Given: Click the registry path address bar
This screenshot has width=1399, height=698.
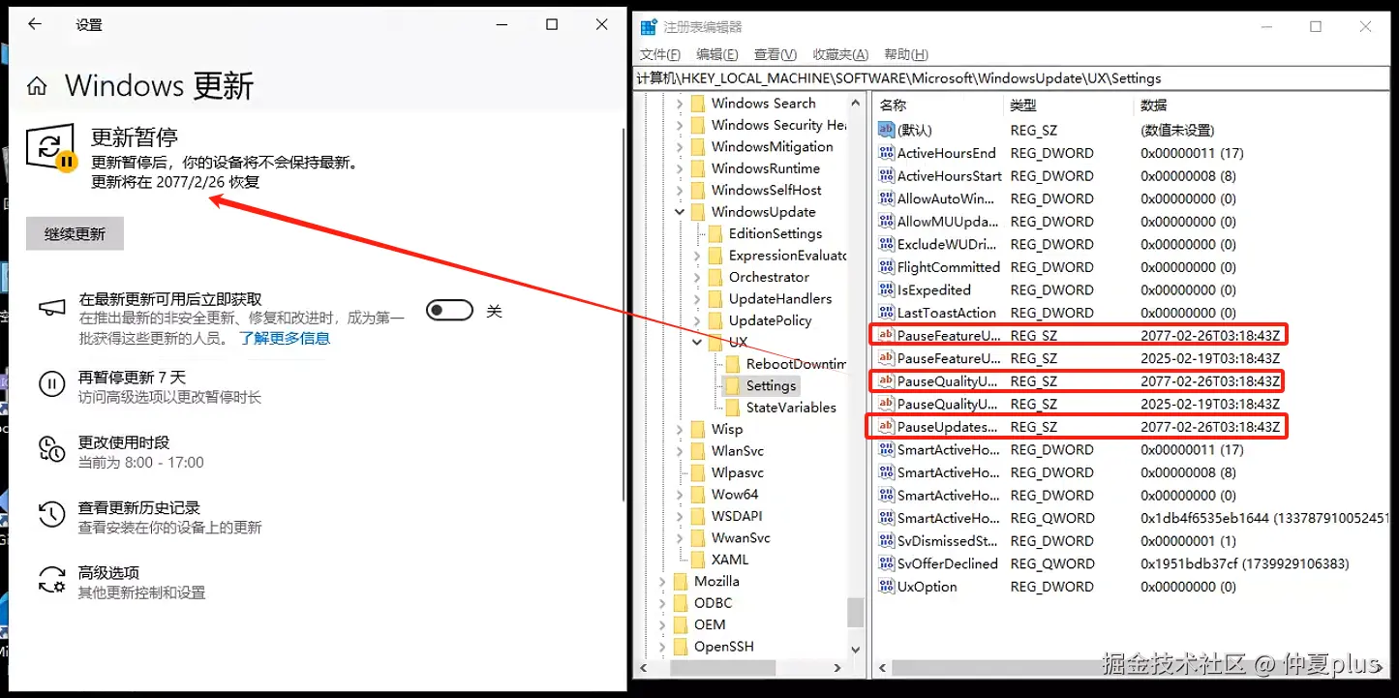Looking at the screenshot, I should (1013, 78).
